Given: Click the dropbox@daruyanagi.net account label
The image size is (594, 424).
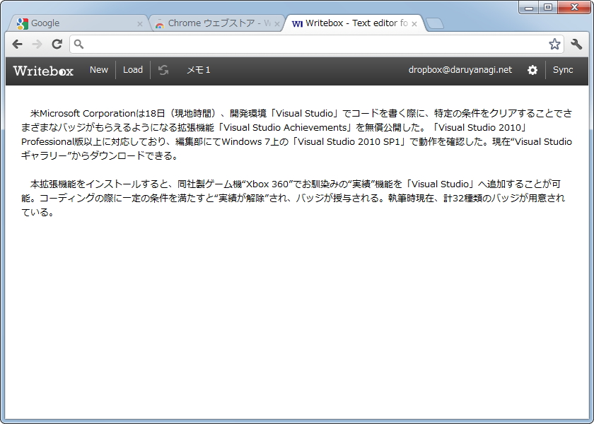Looking at the screenshot, I should click(460, 70).
